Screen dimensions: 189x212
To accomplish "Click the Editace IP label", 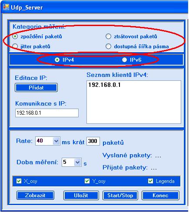I will point(31,78).
